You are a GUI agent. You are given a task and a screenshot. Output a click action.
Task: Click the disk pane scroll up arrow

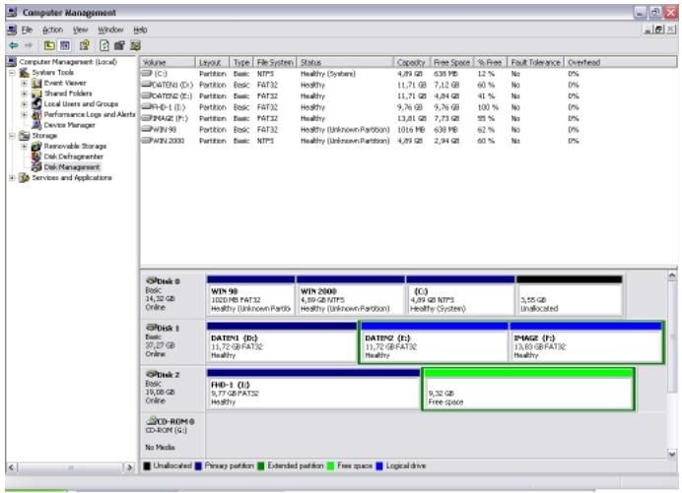672,276
